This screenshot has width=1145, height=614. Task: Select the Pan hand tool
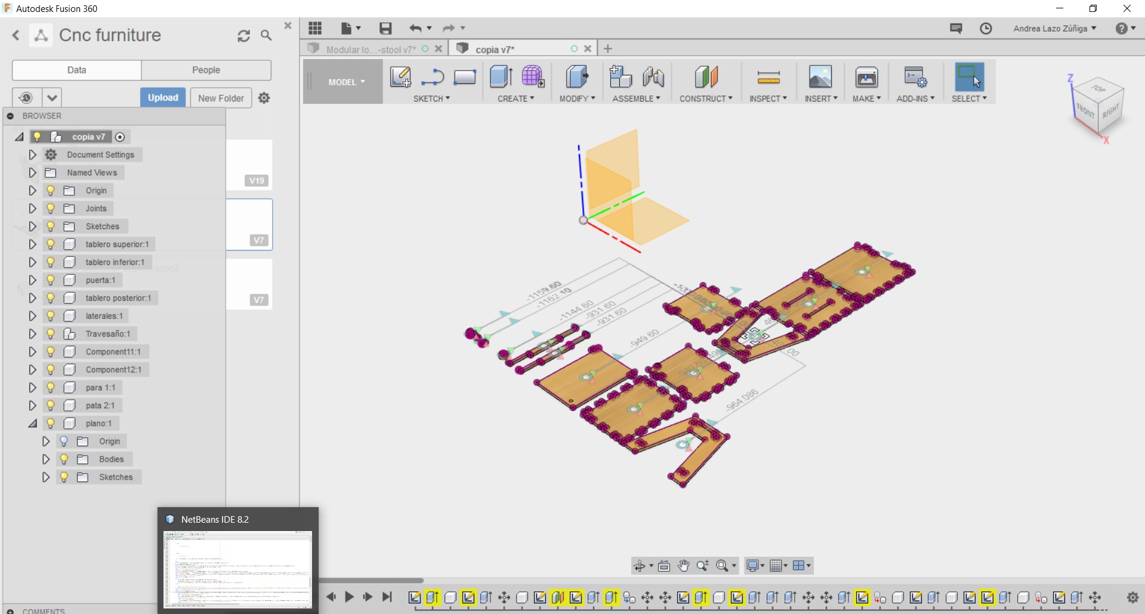point(683,566)
